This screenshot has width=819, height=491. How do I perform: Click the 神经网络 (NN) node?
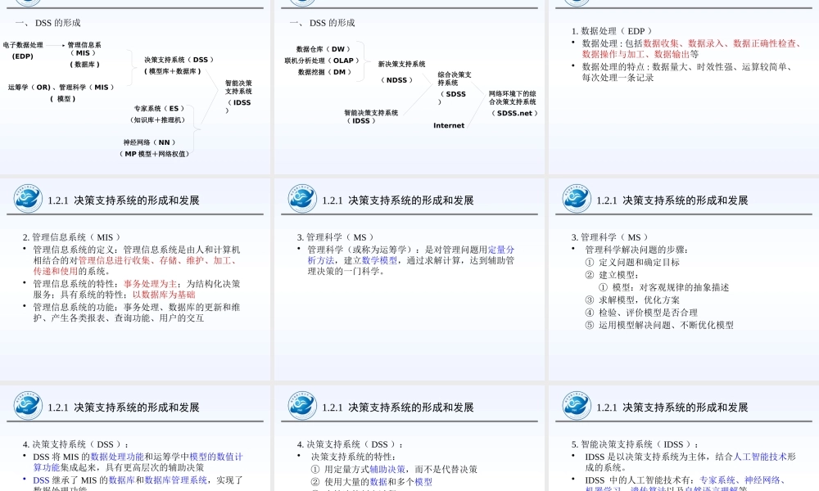tap(154, 147)
